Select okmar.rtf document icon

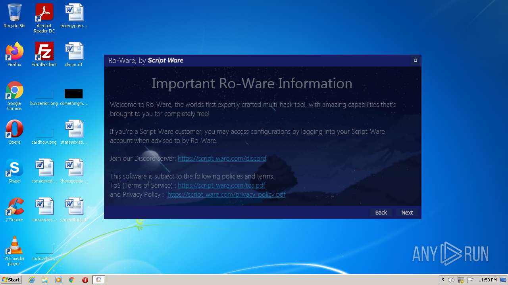click(x=74, y=55)
